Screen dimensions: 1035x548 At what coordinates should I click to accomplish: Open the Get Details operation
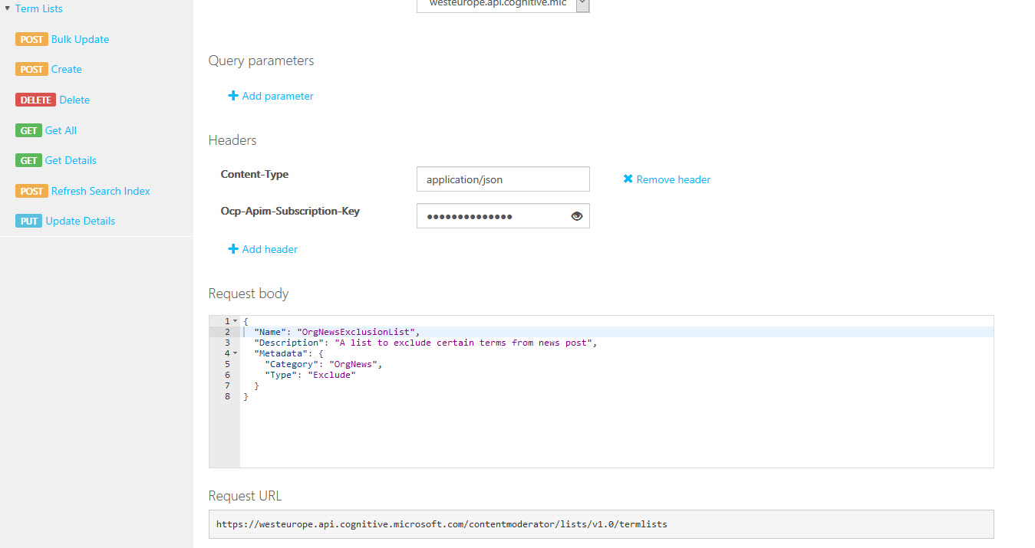tap(71, 161)
